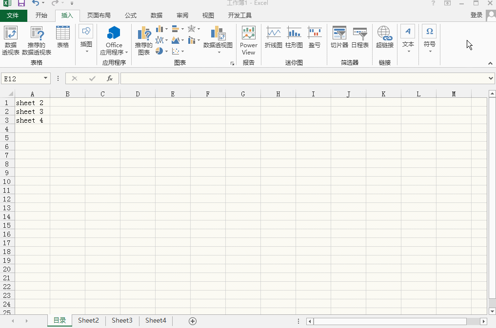The height and width of the screenshot is (328, 496).
Task: Click the Insert Function fx button
Action: click(x=109, y=78)
